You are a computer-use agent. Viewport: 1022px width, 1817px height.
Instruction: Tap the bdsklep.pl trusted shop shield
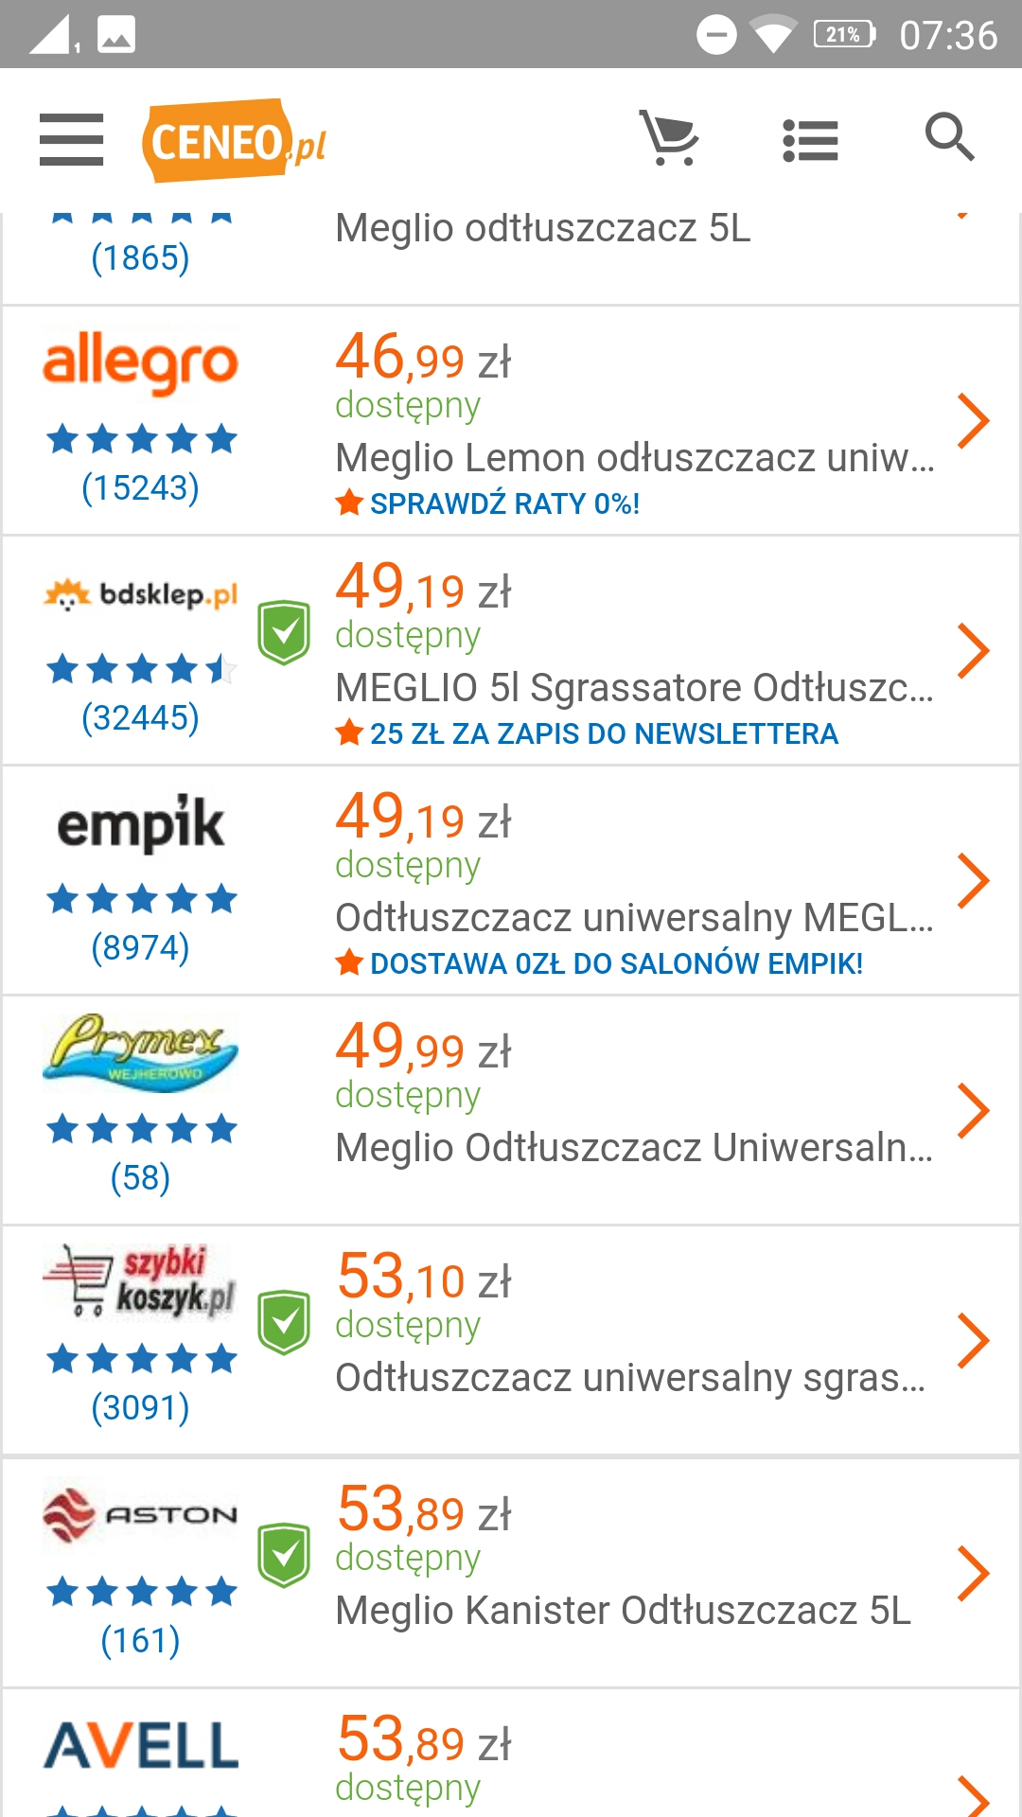coord(284,632)
